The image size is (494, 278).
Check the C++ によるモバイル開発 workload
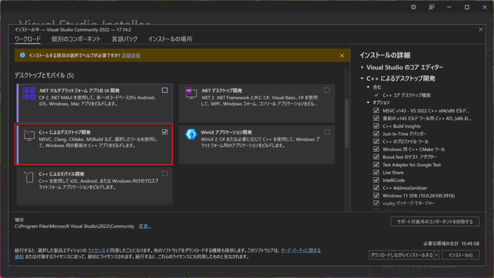(165, 173)
